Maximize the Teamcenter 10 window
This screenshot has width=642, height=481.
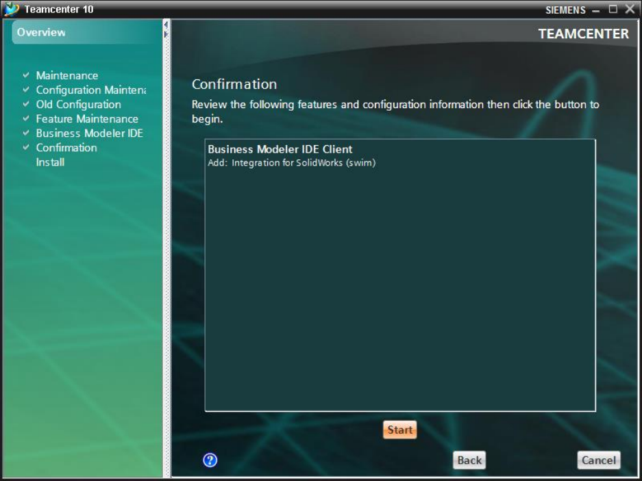click(613, 9)
